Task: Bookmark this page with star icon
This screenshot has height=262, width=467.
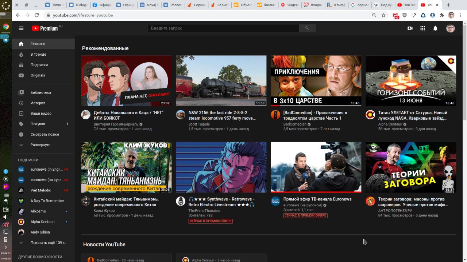Action: pyautogui.click(x=383, y=15)
